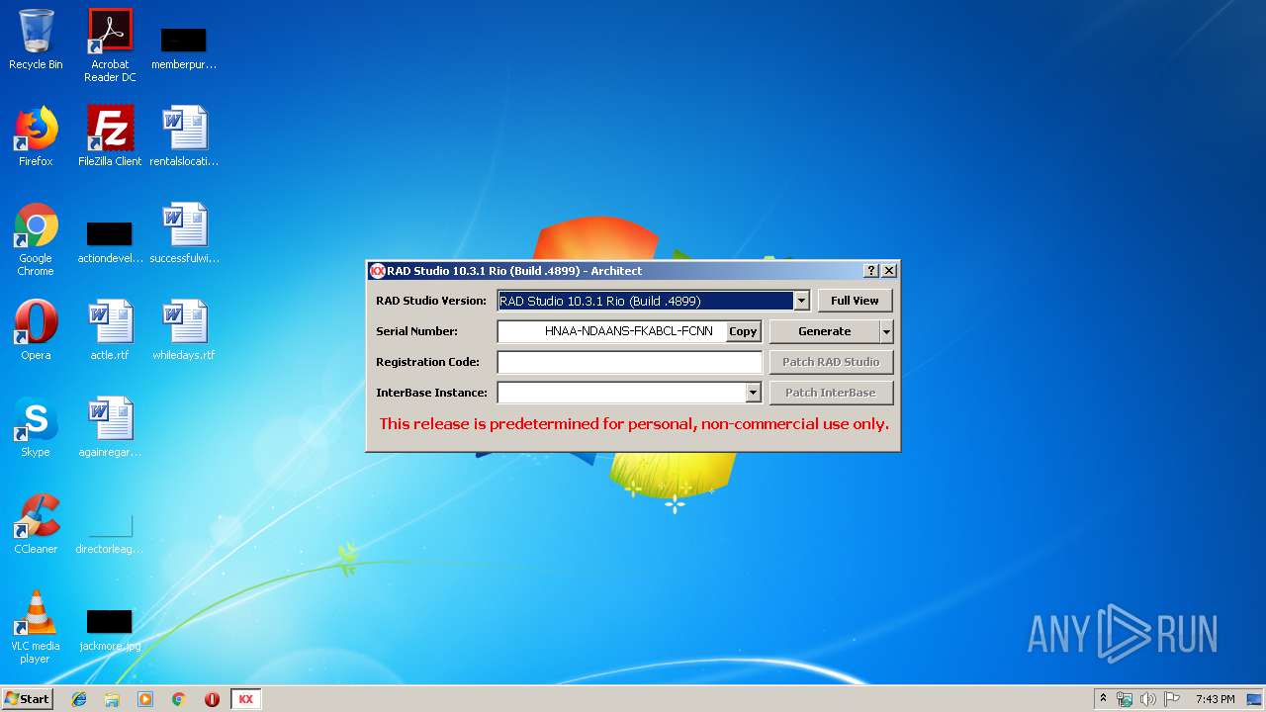This screenshot has width=1266, height=712.
Task: Select jackmore.jpg desktop file
Action: pos(110,629)
